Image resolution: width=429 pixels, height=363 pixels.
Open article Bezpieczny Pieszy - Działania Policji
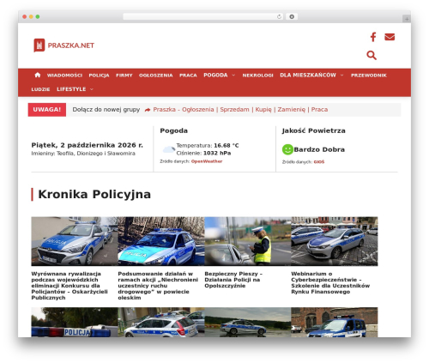tap(233, 280)
